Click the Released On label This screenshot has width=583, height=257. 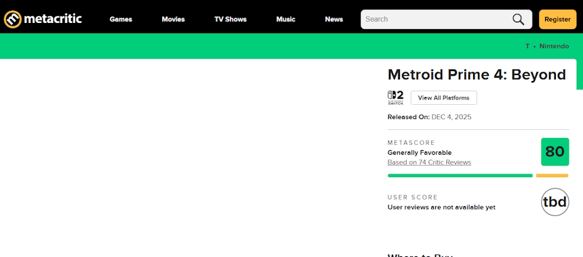click(409, 117)
